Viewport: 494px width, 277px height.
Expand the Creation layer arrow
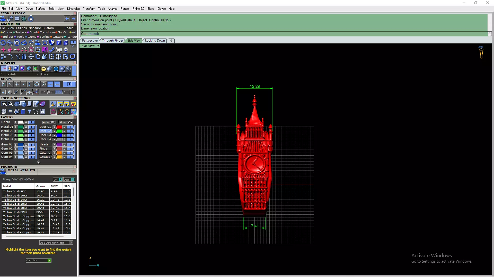(54, 157)
